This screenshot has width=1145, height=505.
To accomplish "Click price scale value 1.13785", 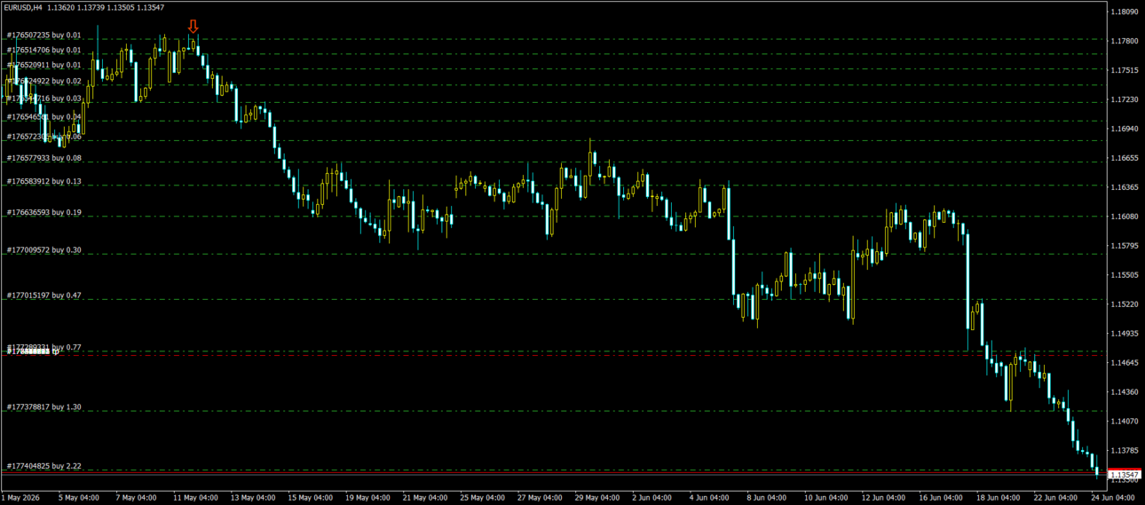I will tap(1125, 450).
